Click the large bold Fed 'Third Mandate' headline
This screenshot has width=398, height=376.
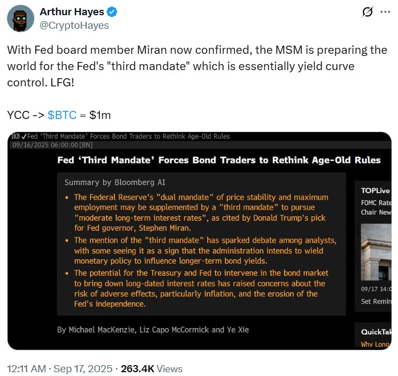point(219,160)
